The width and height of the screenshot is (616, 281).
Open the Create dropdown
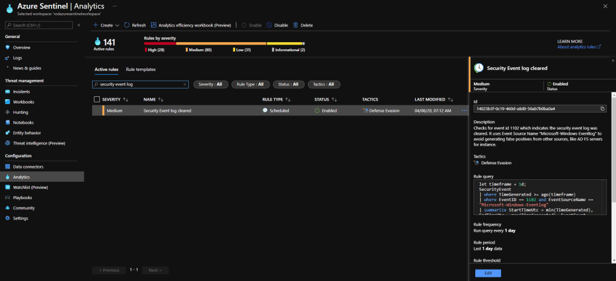(x=106, y=25)
